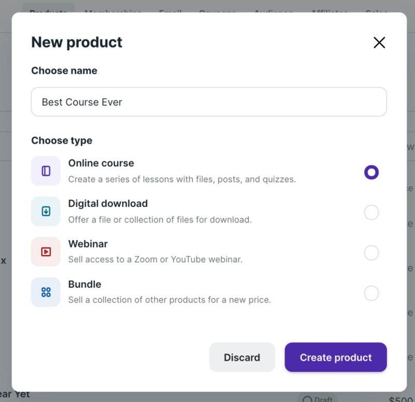
Task: Click the Bundle grid icon
Action: click(x=46, y=292)
